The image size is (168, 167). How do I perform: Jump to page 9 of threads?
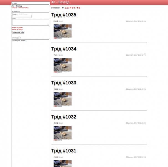(x=80, y=8)
